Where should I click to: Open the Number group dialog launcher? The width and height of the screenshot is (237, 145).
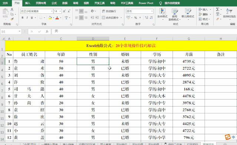pos(153,24)
